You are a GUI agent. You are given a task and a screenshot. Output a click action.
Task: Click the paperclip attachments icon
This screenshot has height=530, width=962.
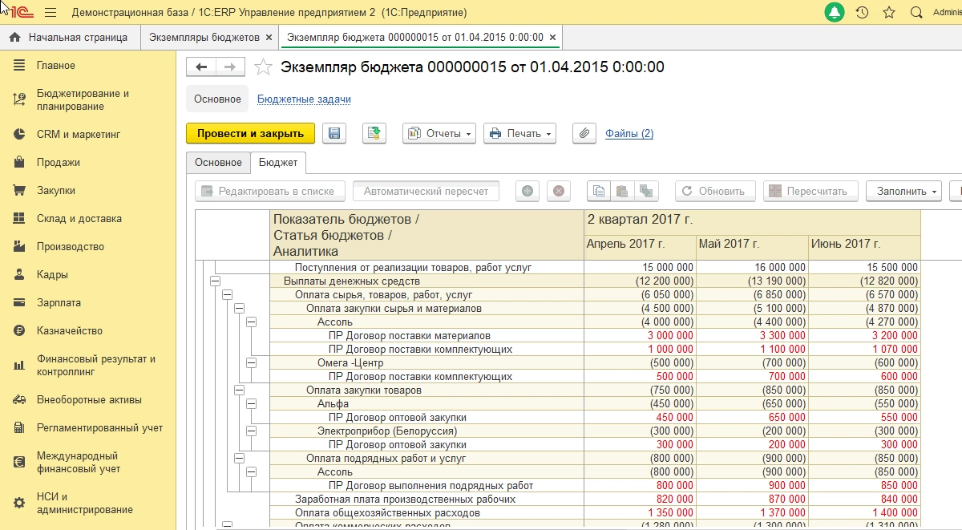click(x=584, y=134)
